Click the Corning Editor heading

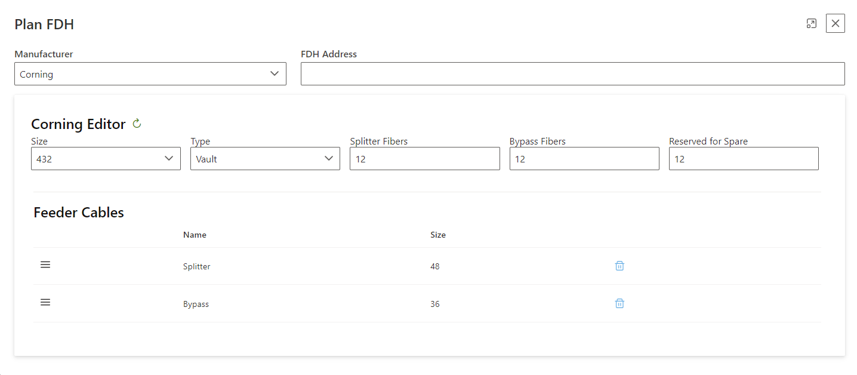78,124
